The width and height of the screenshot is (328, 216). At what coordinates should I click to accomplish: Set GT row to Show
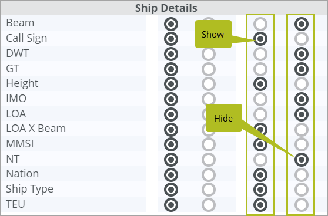pos(260,69)
